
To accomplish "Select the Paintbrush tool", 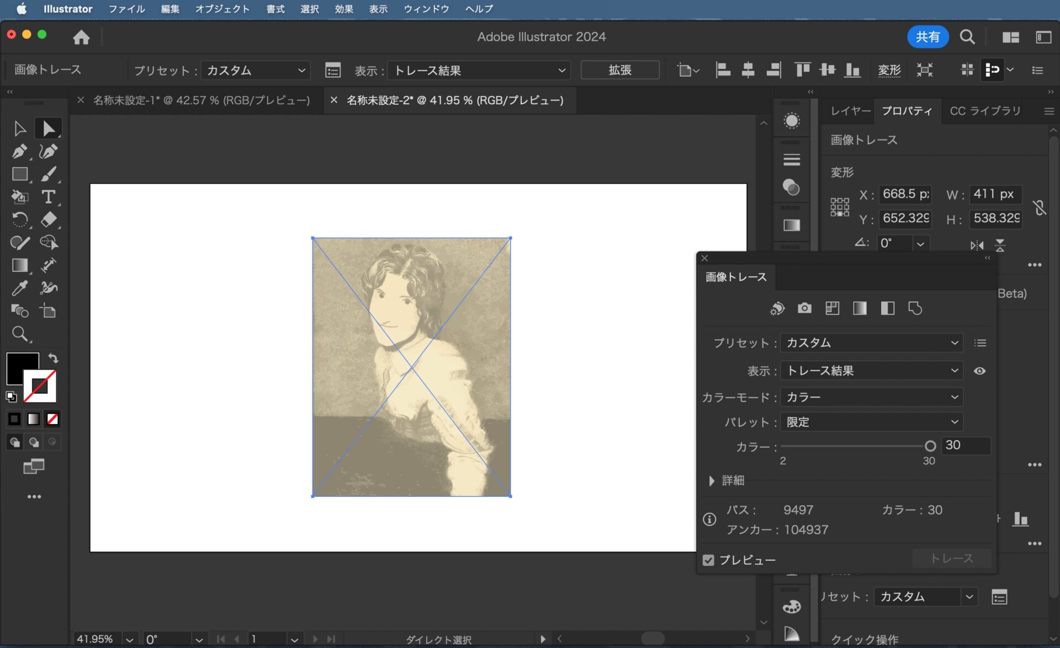I will click(x=49, y=174).
